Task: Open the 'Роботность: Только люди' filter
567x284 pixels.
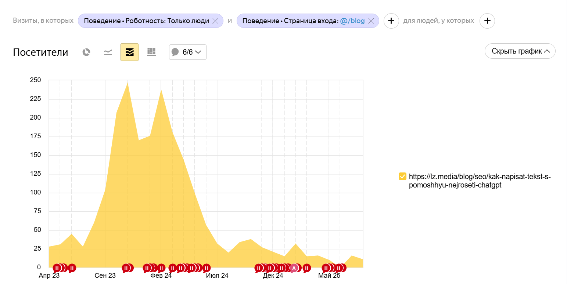Action: [146, 21]
